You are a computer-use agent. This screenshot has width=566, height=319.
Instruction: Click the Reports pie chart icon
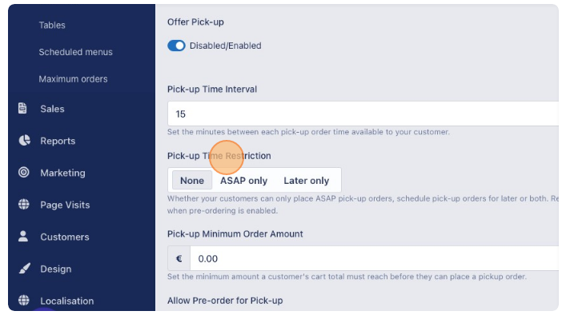(24, 140)
